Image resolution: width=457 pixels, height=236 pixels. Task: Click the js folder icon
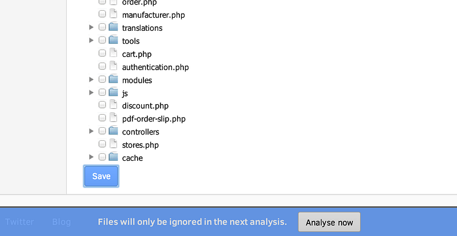[113, 92]
